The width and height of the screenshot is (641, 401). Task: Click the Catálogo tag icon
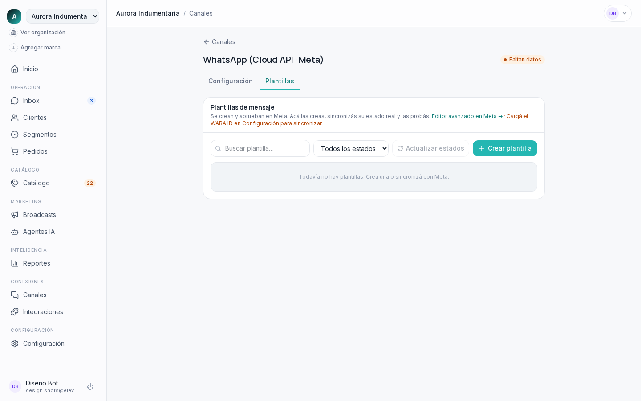(15, 183)
